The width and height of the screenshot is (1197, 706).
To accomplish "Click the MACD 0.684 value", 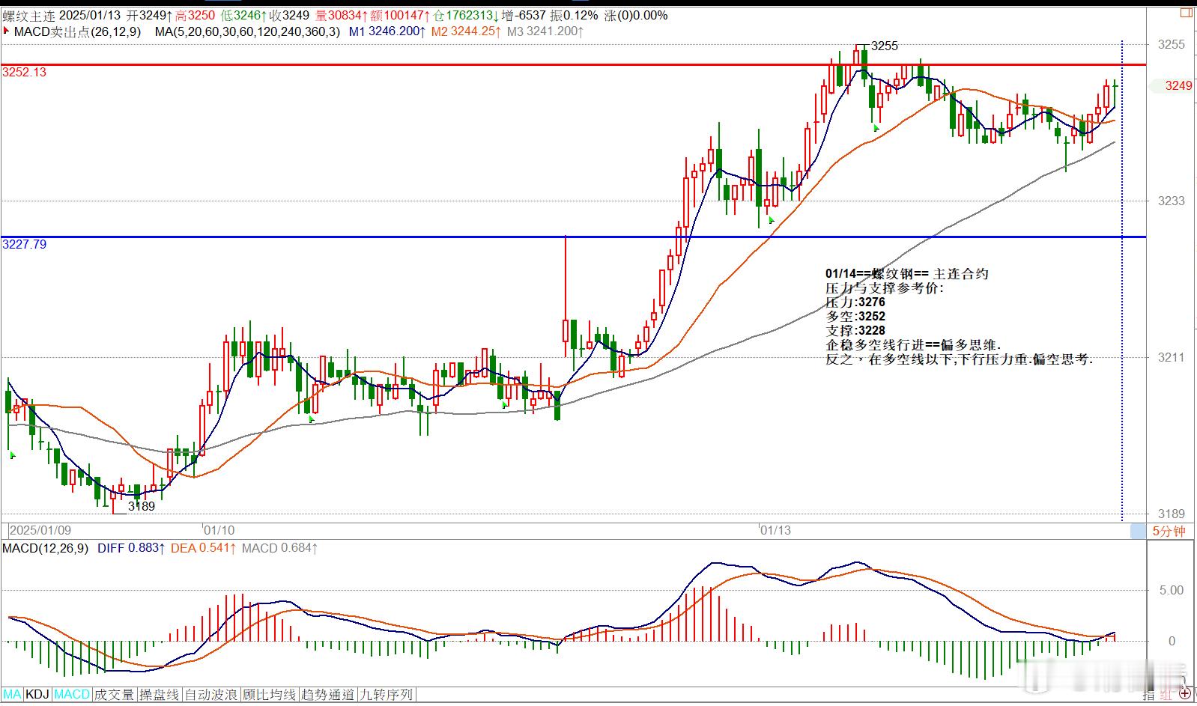I will [x=280, y=548].
